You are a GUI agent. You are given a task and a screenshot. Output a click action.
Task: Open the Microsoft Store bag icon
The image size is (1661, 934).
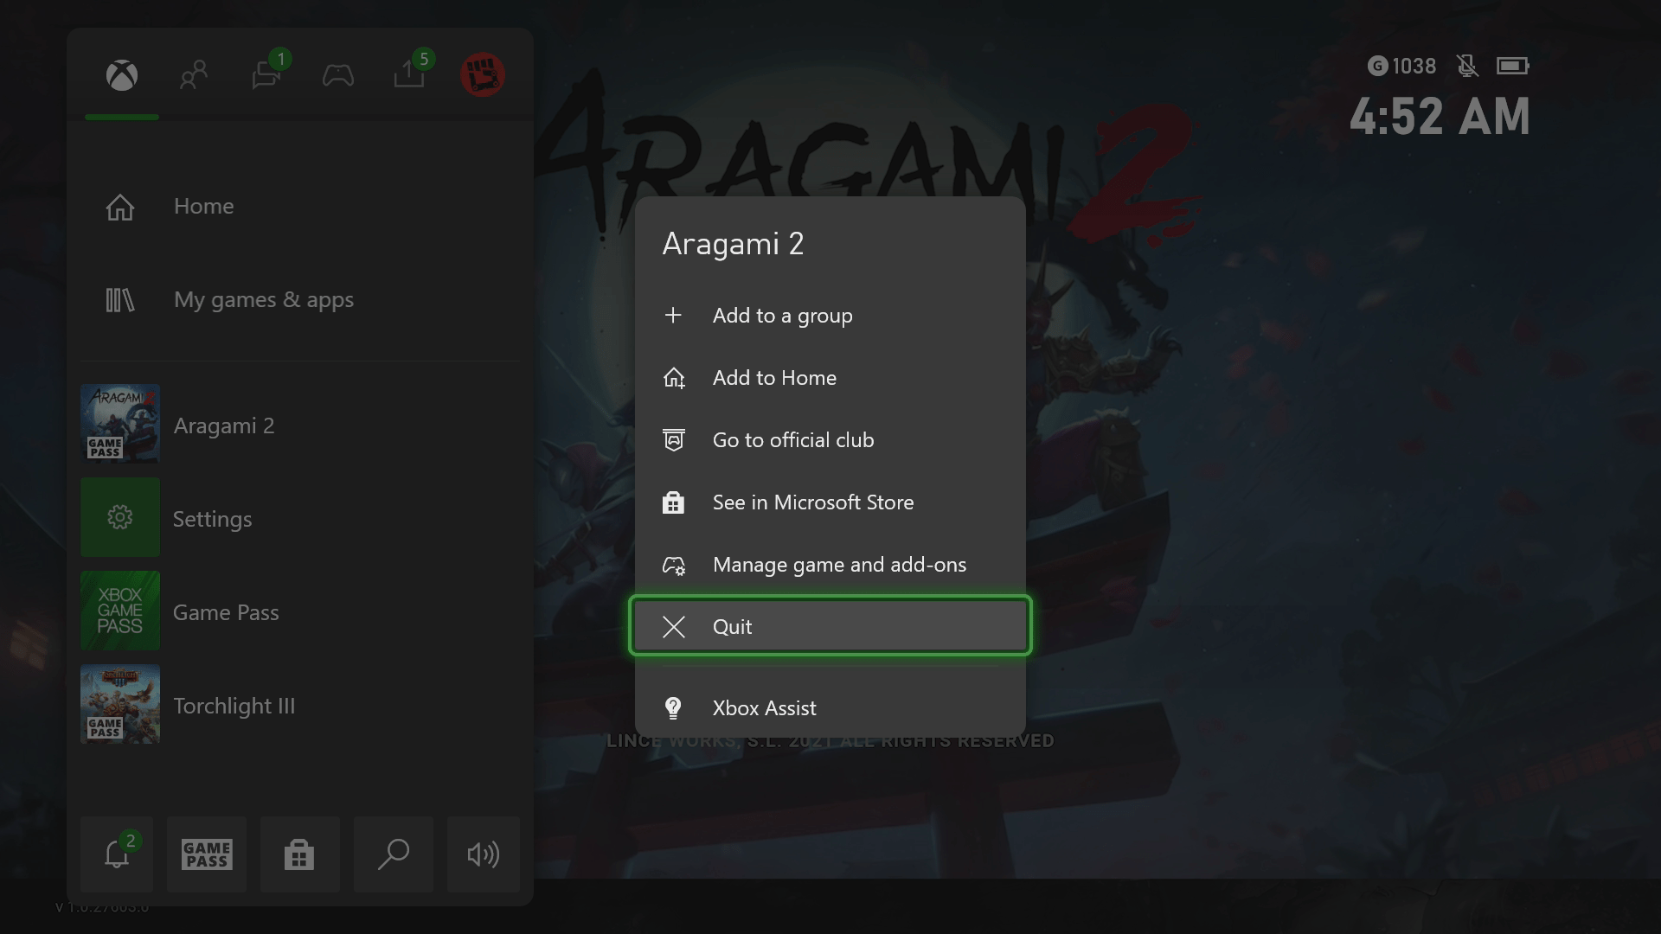299,854
